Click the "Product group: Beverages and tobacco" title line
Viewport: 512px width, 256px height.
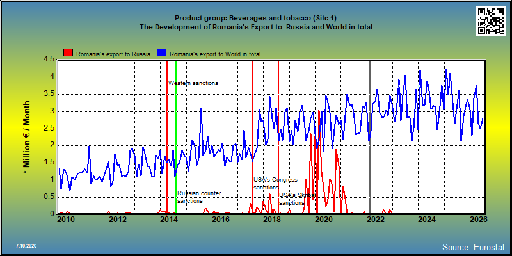(x=255, y=19)
